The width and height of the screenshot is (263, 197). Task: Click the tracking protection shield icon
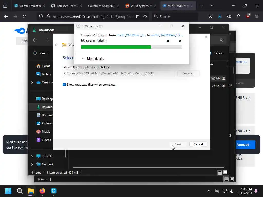[41, 17]
